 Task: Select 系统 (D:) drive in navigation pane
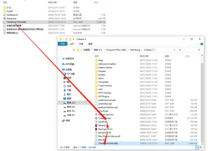(71, 107)
